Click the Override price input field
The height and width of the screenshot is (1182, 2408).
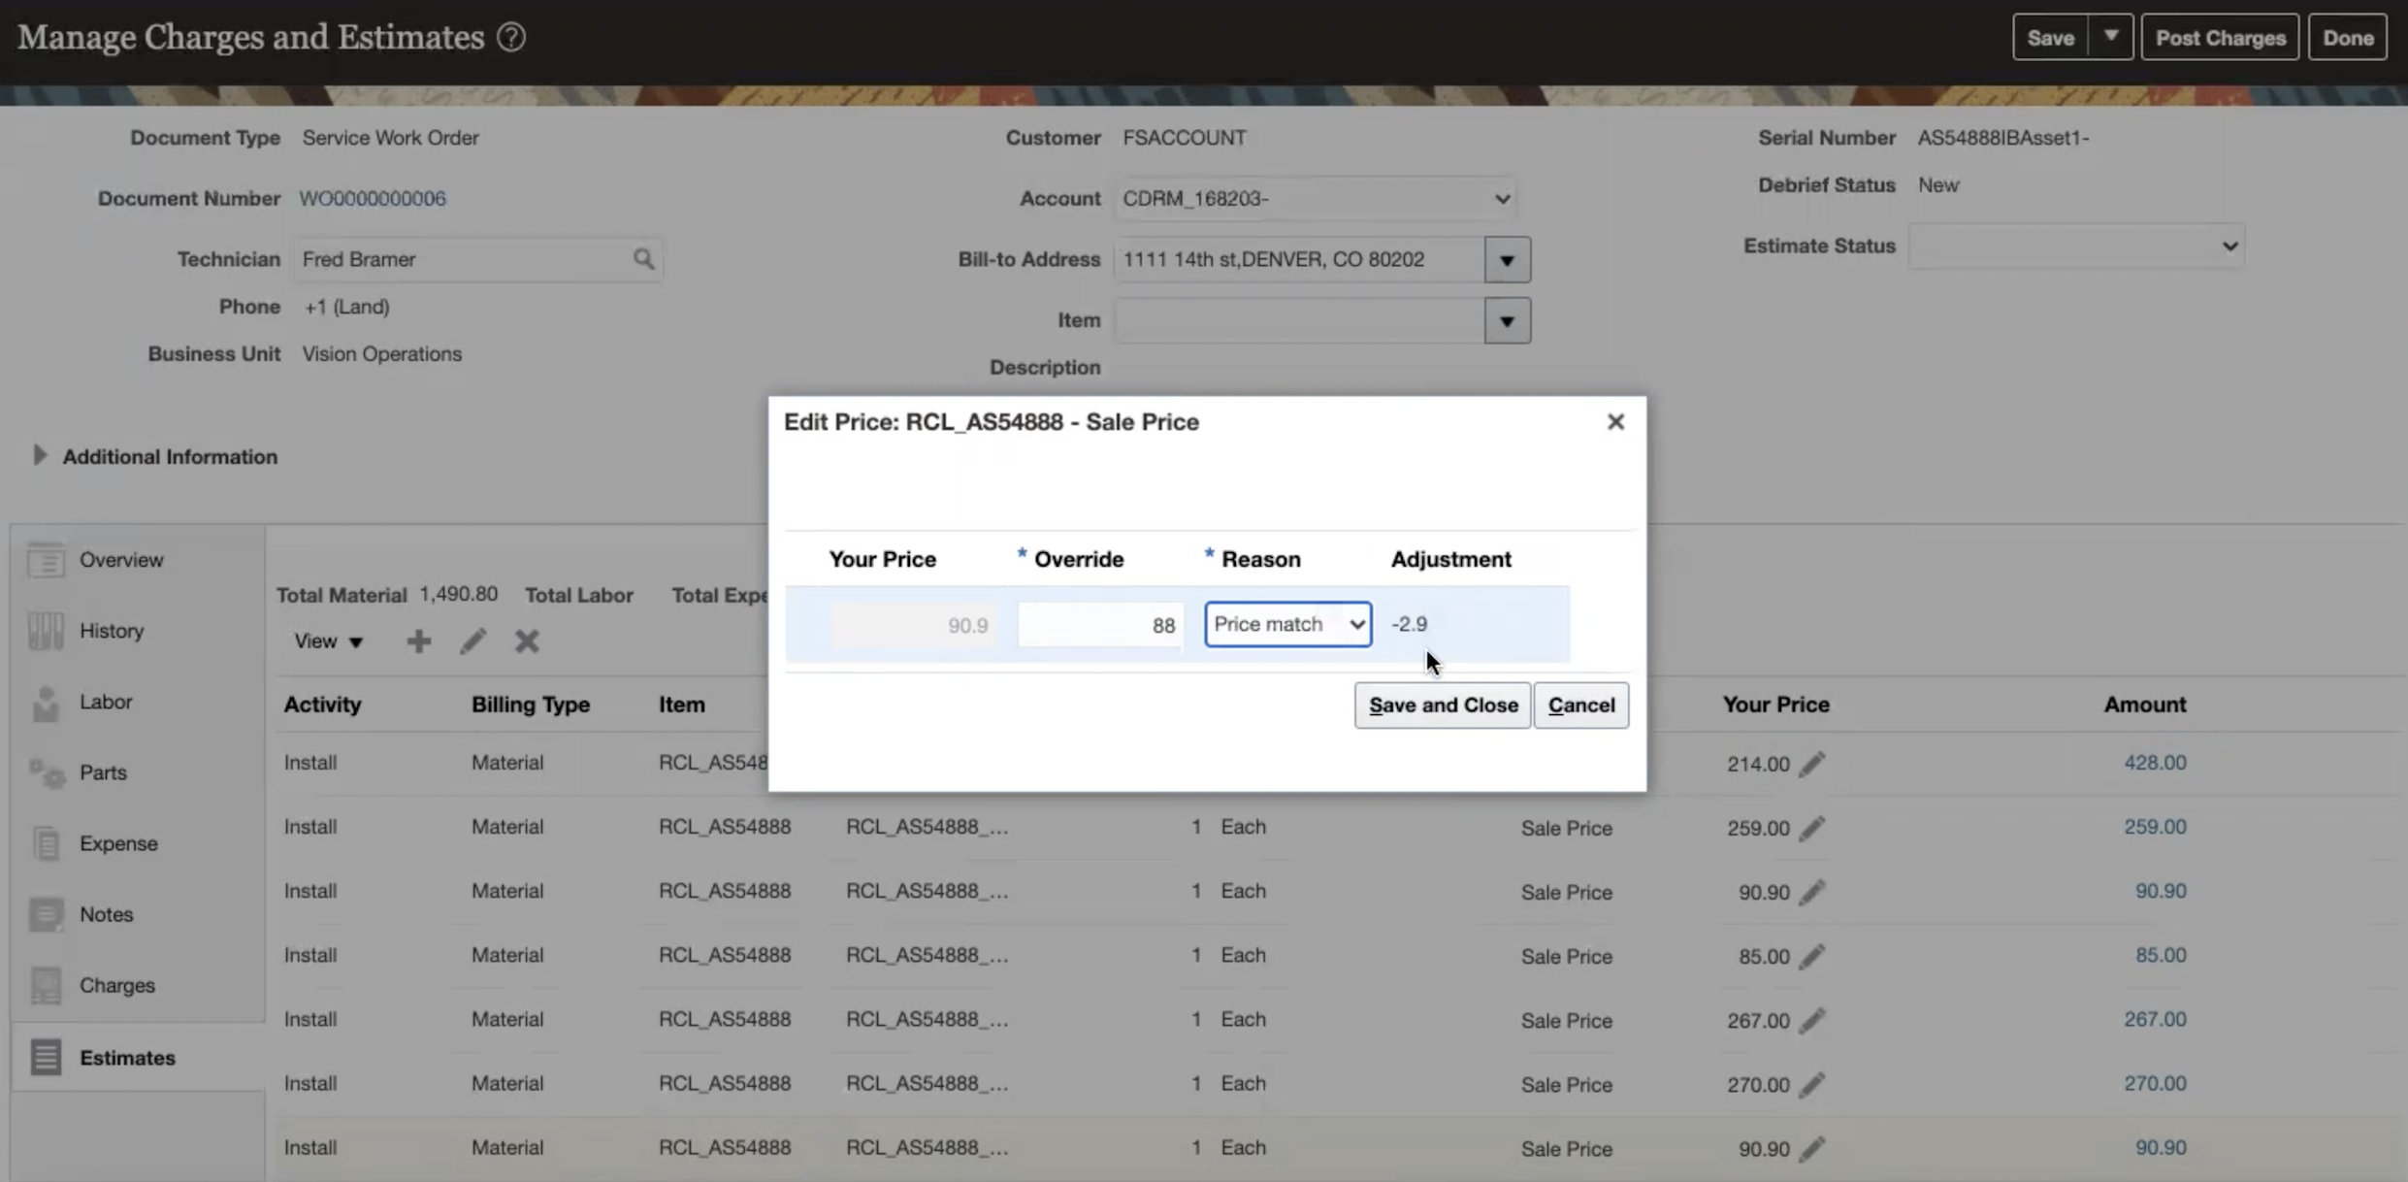(1099, 625)
